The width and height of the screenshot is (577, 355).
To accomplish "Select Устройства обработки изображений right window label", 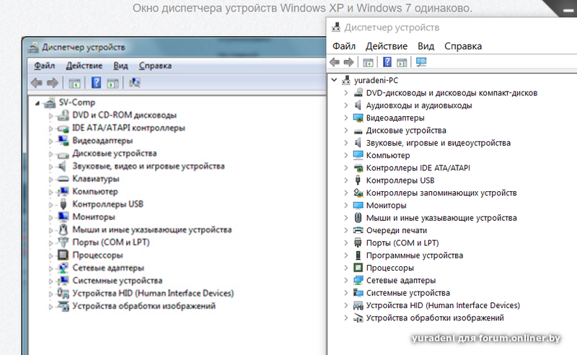I will [x=435, y=317].
